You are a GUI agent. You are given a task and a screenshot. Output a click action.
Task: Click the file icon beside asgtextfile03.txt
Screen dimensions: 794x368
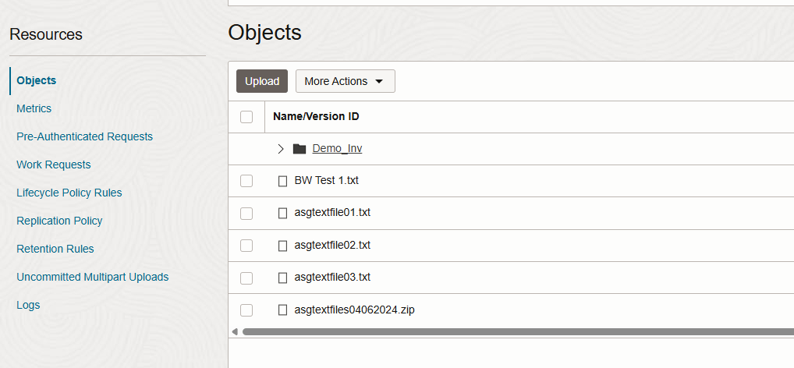click(x=283, y=278)
